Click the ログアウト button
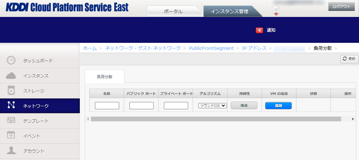Screen dimensions: 359x160 pyautogui.click(x=341, y=7)
